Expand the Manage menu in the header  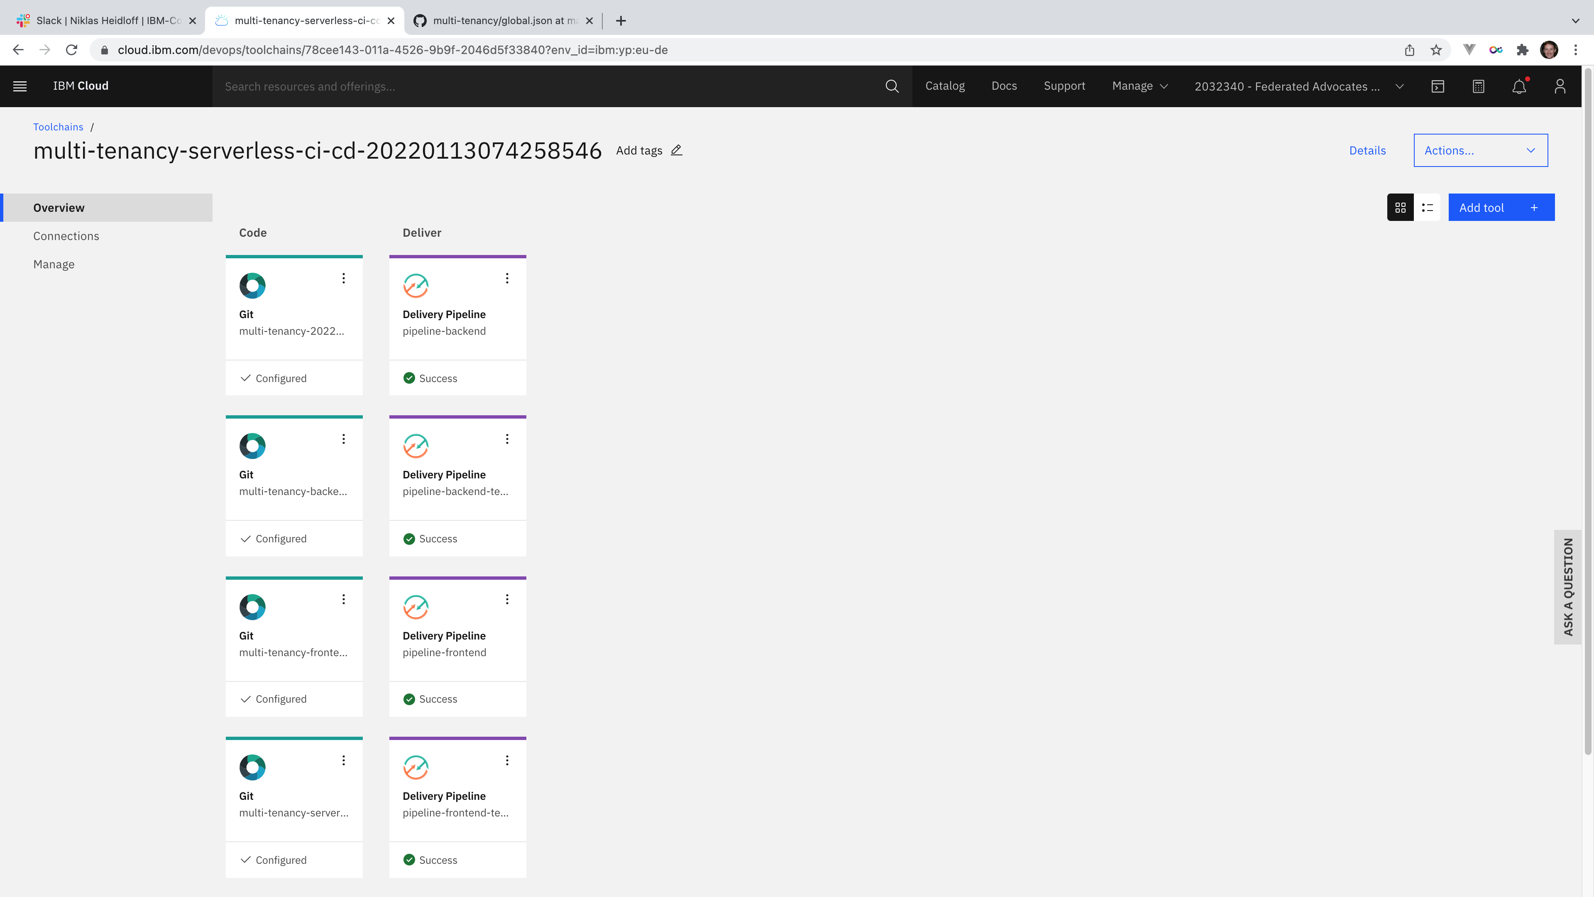click(x=1140, y=86)
